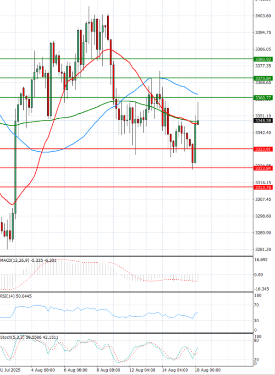Image resolution: width=275 pixels, height=375 pixels.
Task: Click the 3342.40 price axis value
Action: click(263, 133)
